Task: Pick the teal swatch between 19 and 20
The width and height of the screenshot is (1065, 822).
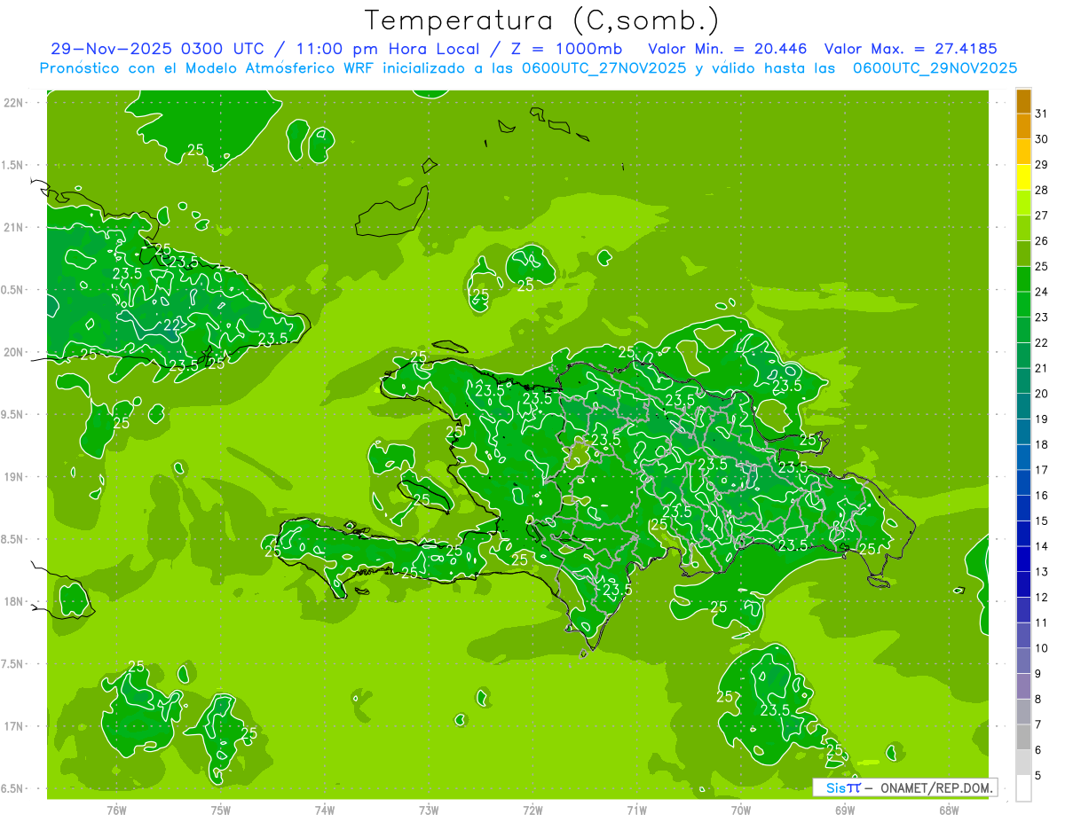Action: (1023, 406)
